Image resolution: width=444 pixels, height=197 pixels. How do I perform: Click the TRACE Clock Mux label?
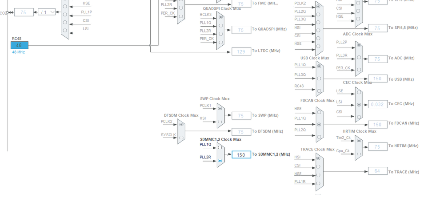pos(317,149)
